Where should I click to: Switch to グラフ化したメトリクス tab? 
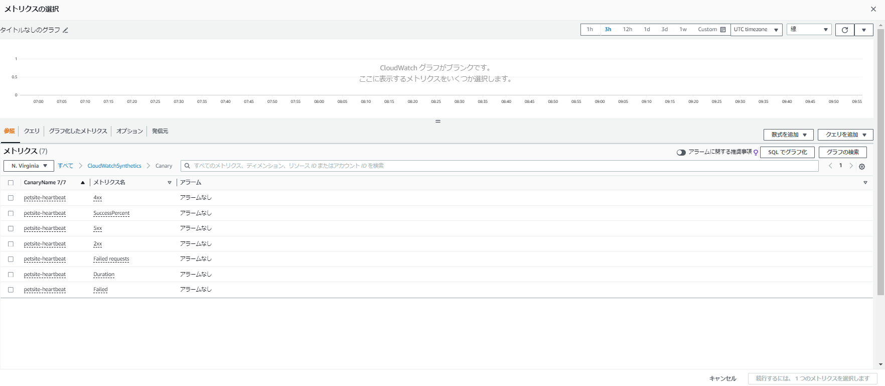78,131
